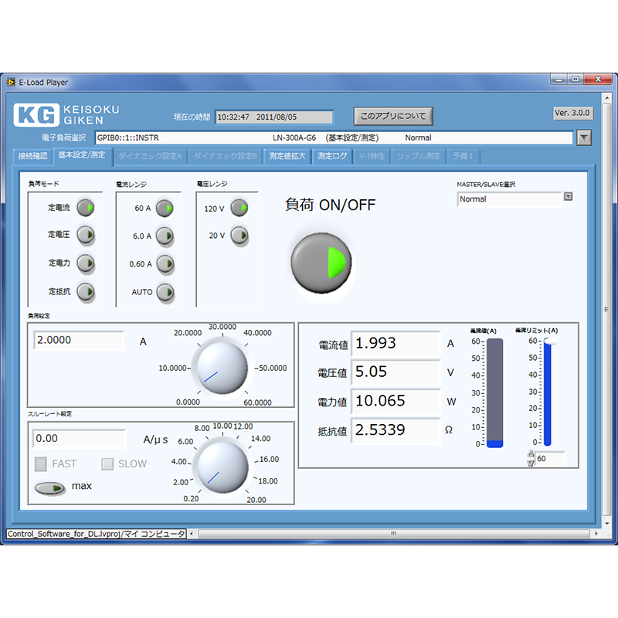
Task: Select 定電力 constant power mode indicator
Action: [x=85, y=263]
